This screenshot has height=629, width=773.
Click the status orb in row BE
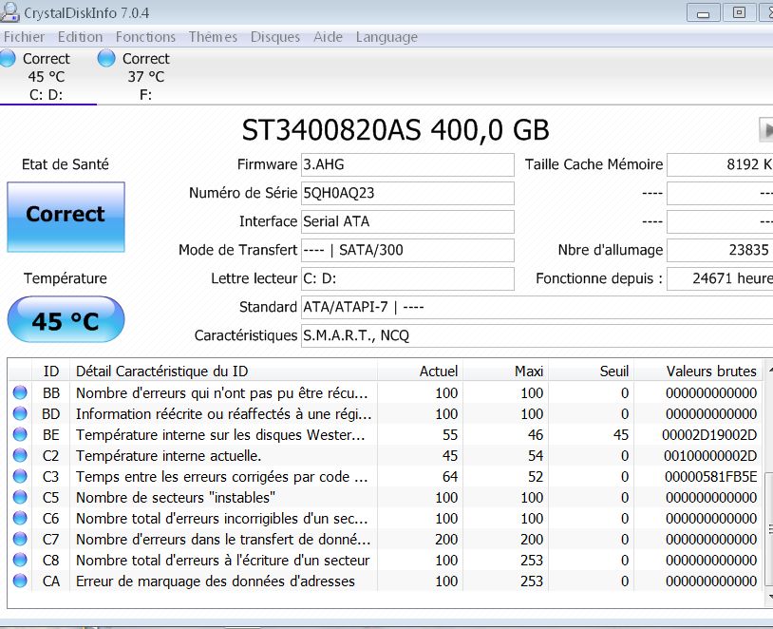[x=20, y=434]
